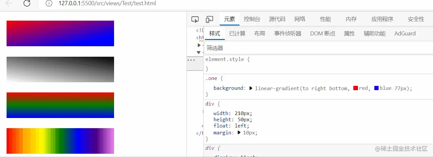
Task: Select the 样式 sub-tab
Action: coord(215,33)
